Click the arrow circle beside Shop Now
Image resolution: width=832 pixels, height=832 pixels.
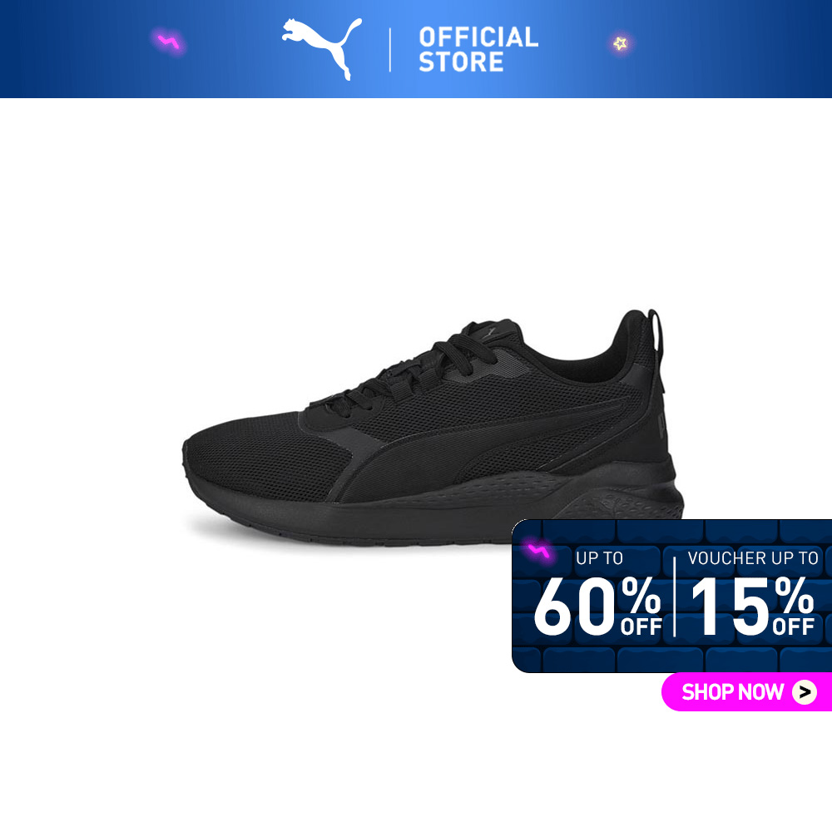coord(805,692)
